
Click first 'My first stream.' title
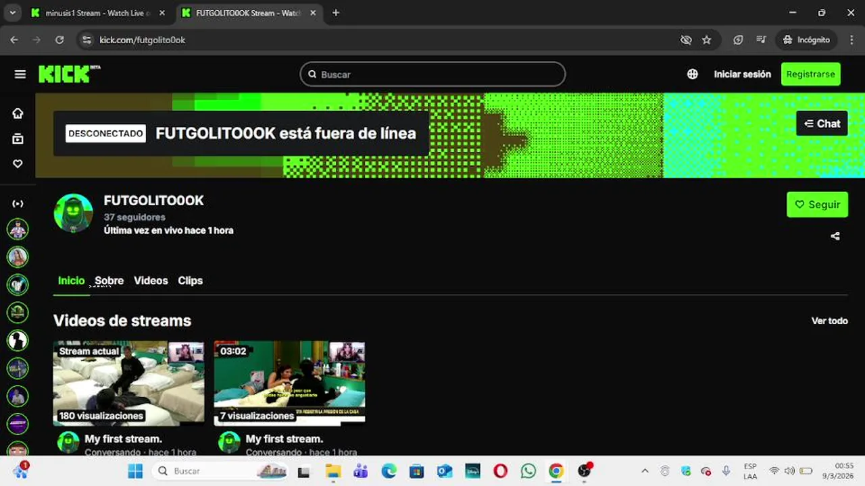click(x=123, y=439)
